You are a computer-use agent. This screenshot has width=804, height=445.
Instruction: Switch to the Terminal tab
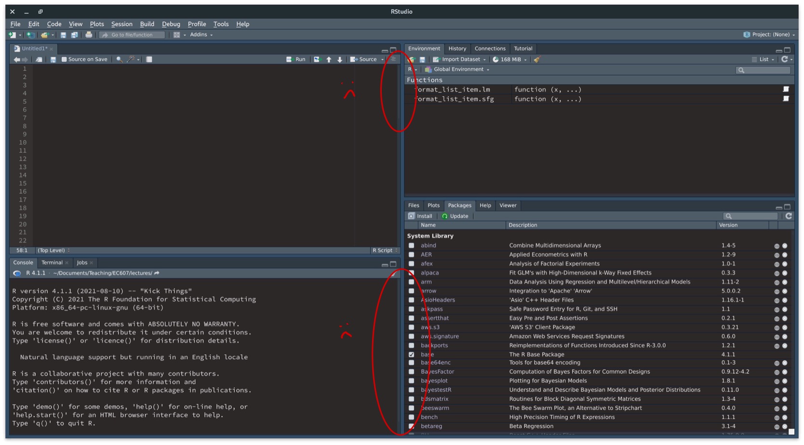pyautogui.click(x=52, y=262)
